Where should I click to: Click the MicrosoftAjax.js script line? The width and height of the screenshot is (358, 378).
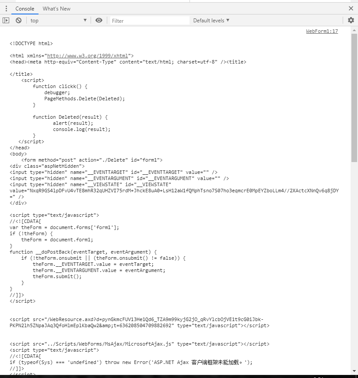click(140, 344)
